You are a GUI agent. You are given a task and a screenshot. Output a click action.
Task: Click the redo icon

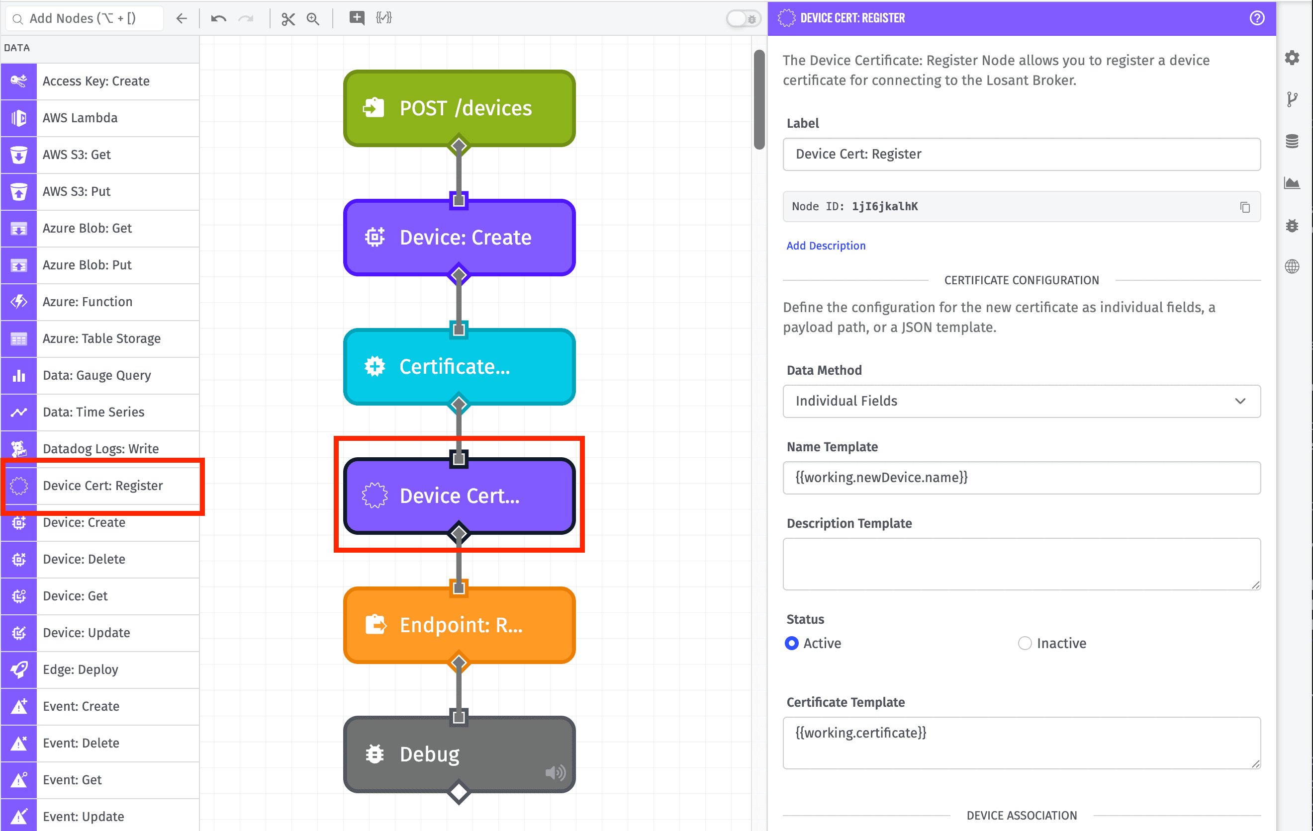point(247,18)
